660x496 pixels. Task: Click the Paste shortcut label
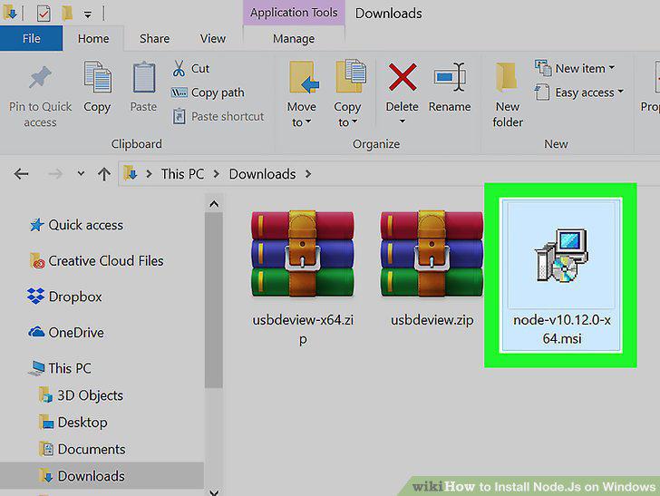point(228,116)
